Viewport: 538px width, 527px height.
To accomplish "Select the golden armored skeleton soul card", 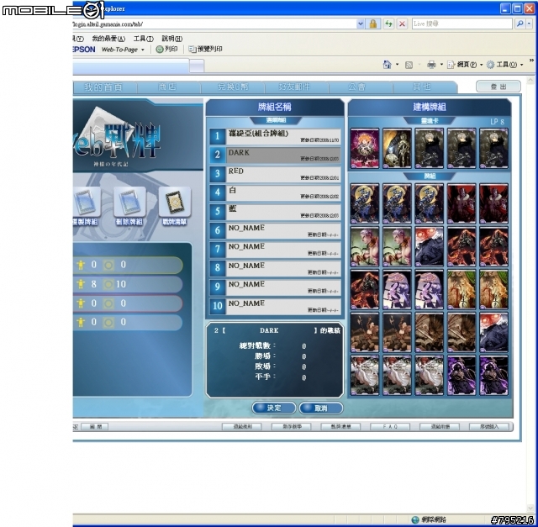I will 397,148.
